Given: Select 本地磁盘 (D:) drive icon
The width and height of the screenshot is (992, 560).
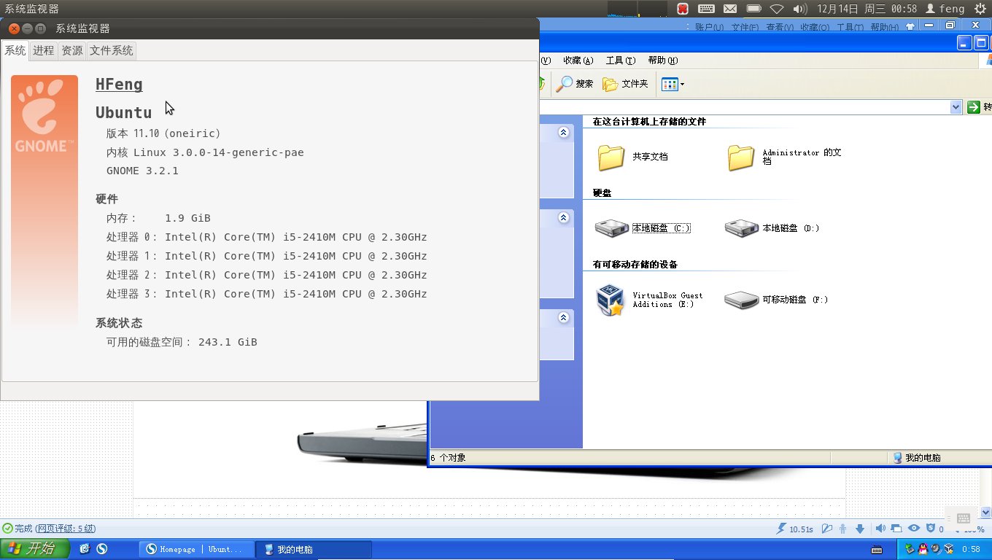Looking at the screenshot, I should click(x=741, y=228).
